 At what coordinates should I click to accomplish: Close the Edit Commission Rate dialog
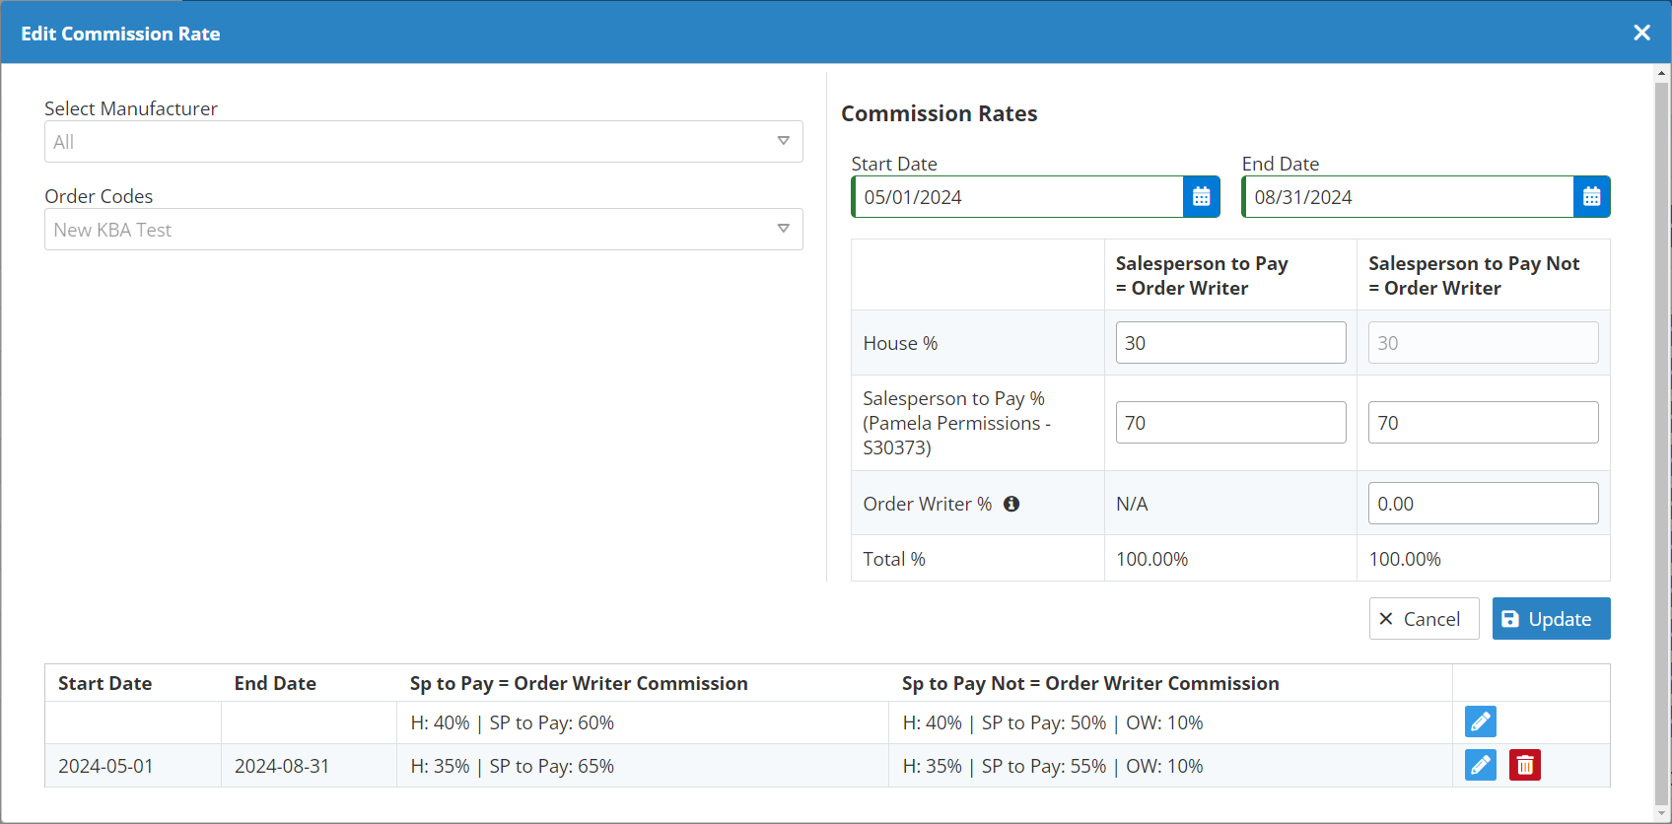pos(1641,33)
